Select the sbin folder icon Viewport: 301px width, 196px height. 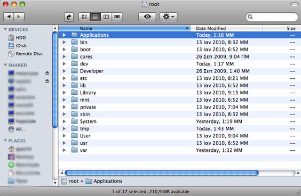[x=74, y=114]
